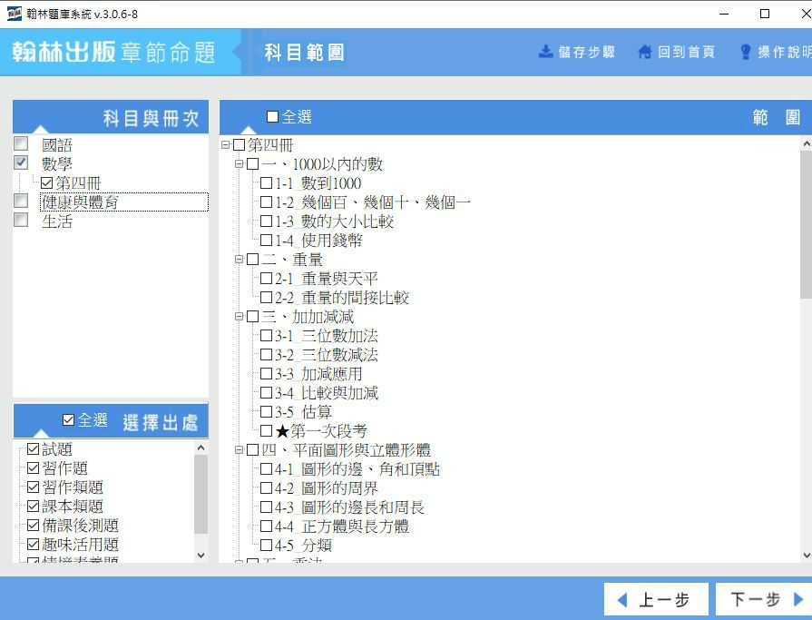Check section 2-1 重量與天平

tap(266, 278)
